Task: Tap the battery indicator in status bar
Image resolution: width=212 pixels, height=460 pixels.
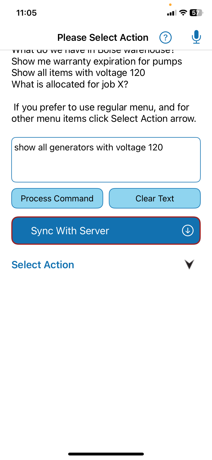Action: coord(196,13)
